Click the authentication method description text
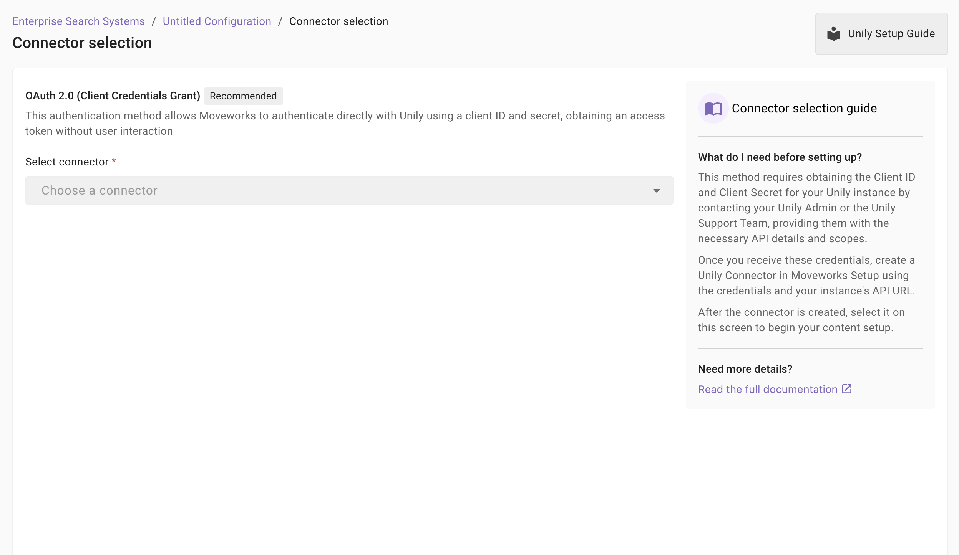The width and height of the screenshot is (959, 555). (x=345, y=123)
